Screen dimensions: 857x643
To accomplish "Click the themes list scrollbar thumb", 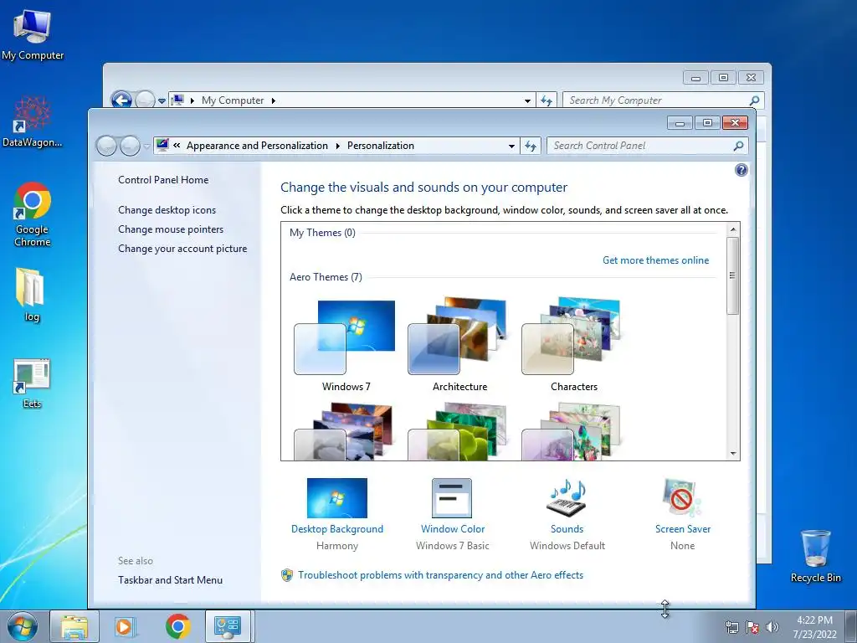I will pos(732,275).
